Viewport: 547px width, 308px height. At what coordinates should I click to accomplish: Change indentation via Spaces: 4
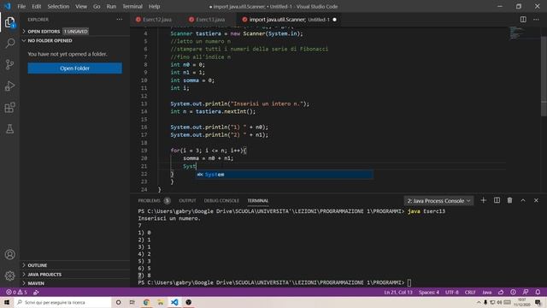429,293
